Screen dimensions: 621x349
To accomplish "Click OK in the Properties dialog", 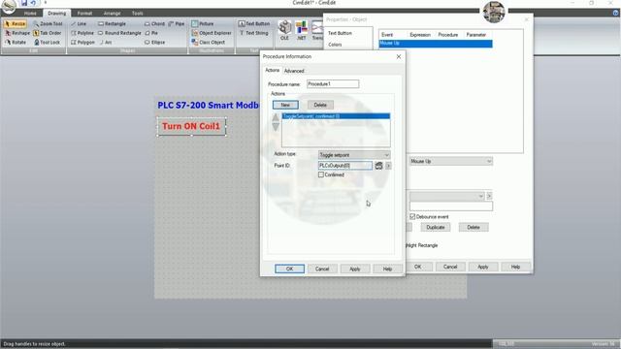I will click(418, 267).
